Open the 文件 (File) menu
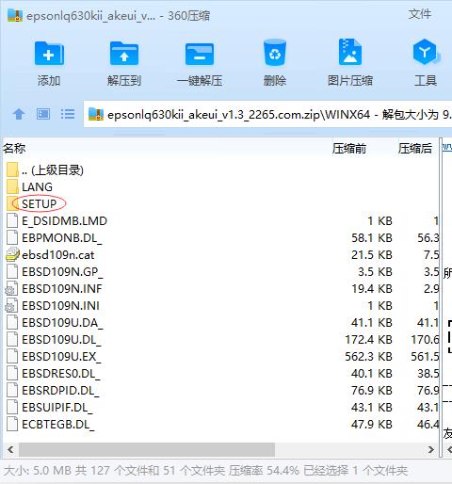Viewport: 452px width, 484px height. [x=420, y=14]
